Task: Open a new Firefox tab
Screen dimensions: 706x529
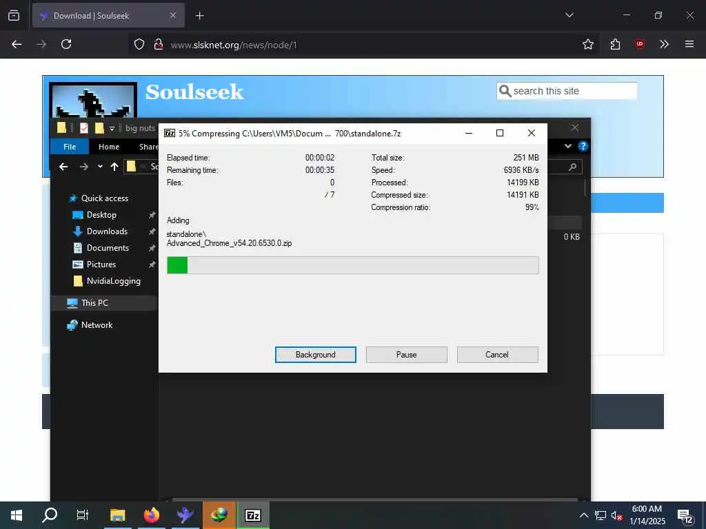Action: pyautogui.click(x=199, y=16)
